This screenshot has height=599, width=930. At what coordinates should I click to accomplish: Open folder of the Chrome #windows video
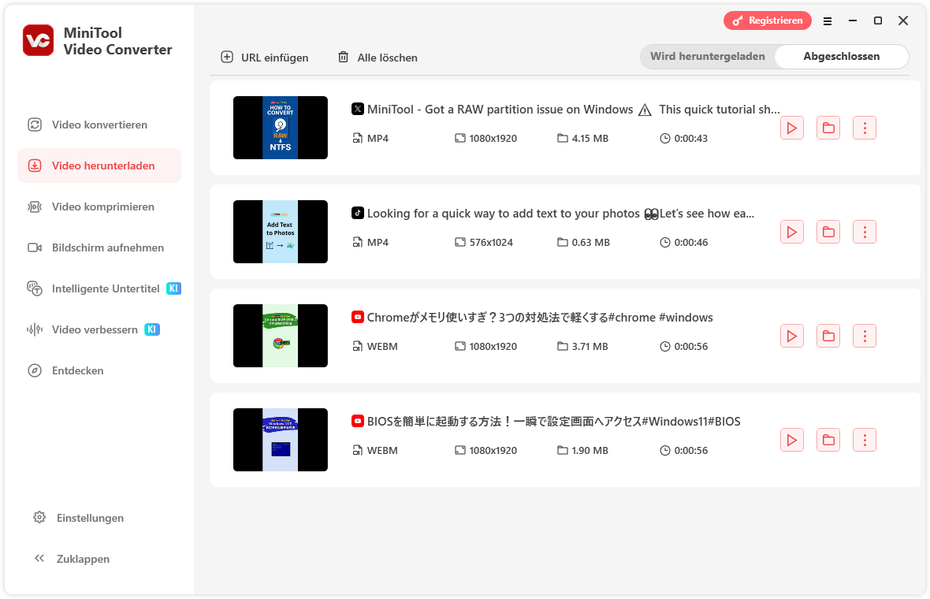coord(828,336)
